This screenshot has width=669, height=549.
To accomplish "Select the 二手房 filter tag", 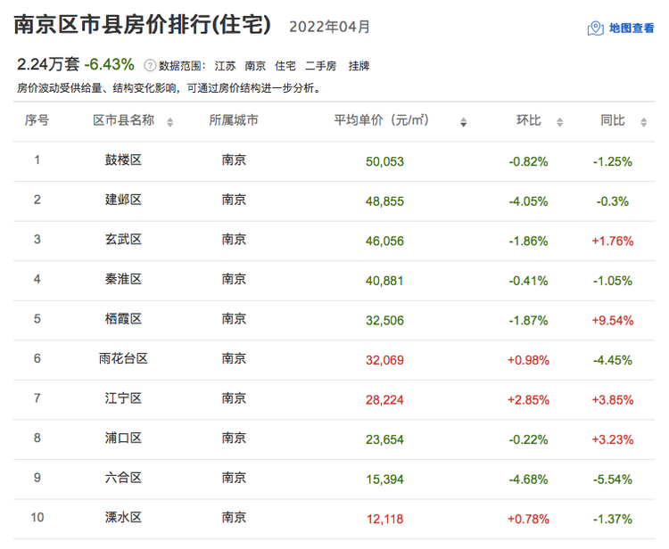I will (x=320, y=66).
